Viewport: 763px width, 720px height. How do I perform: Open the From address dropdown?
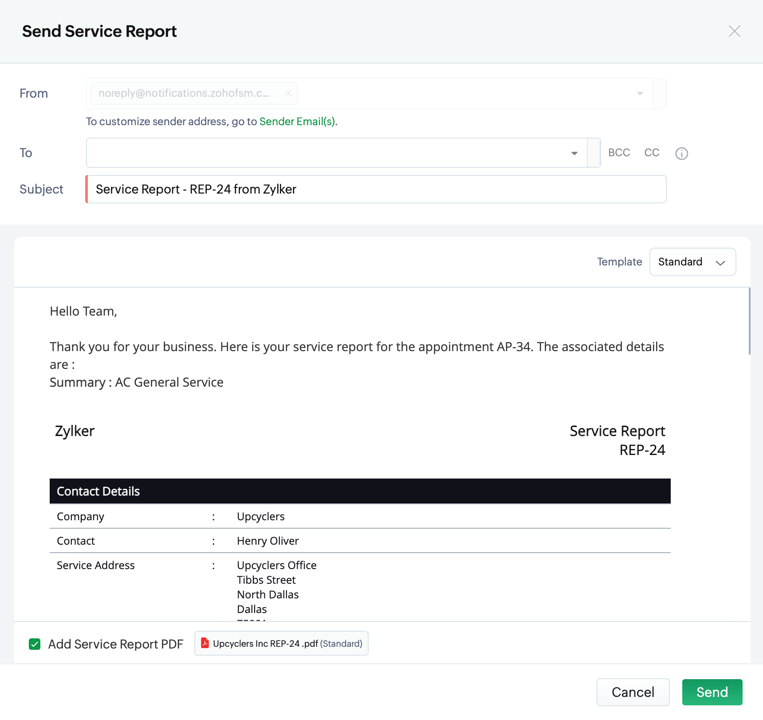(x=640, y=93)
